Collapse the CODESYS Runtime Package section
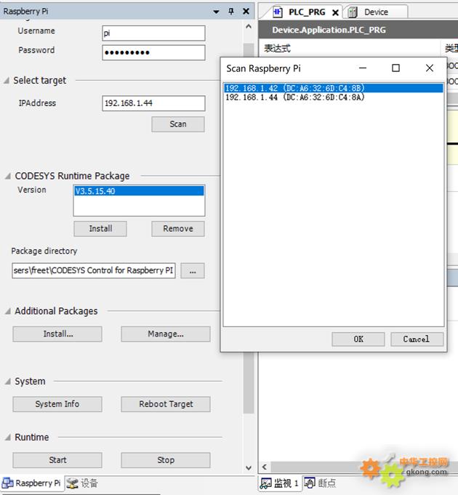Screen dimensions: 458x495 click(x=7, y=176)
